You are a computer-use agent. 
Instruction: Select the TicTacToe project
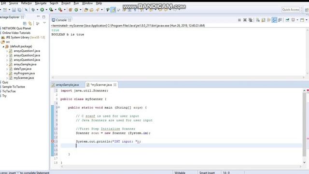tap(9, 91)
